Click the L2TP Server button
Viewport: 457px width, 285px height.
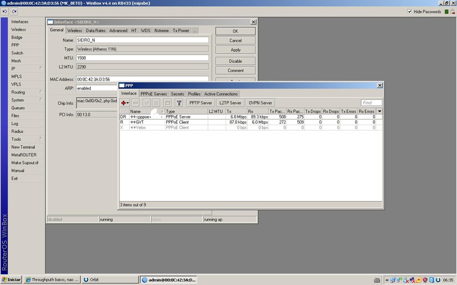230,103
